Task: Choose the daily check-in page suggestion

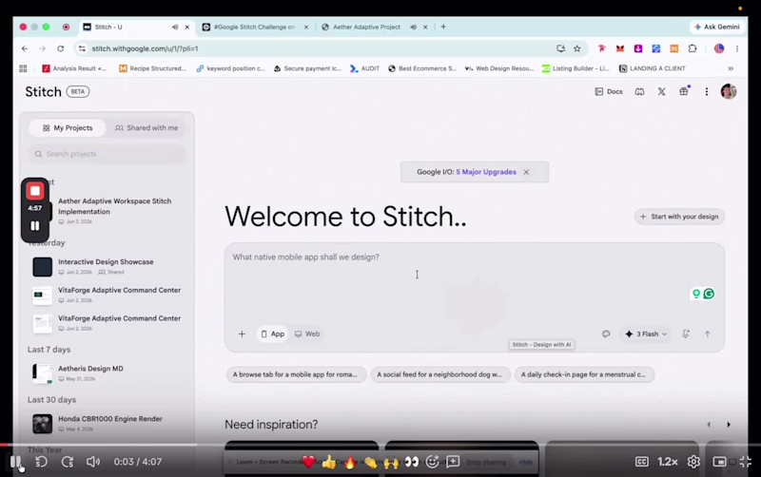Action: click(x=584, y=374)
